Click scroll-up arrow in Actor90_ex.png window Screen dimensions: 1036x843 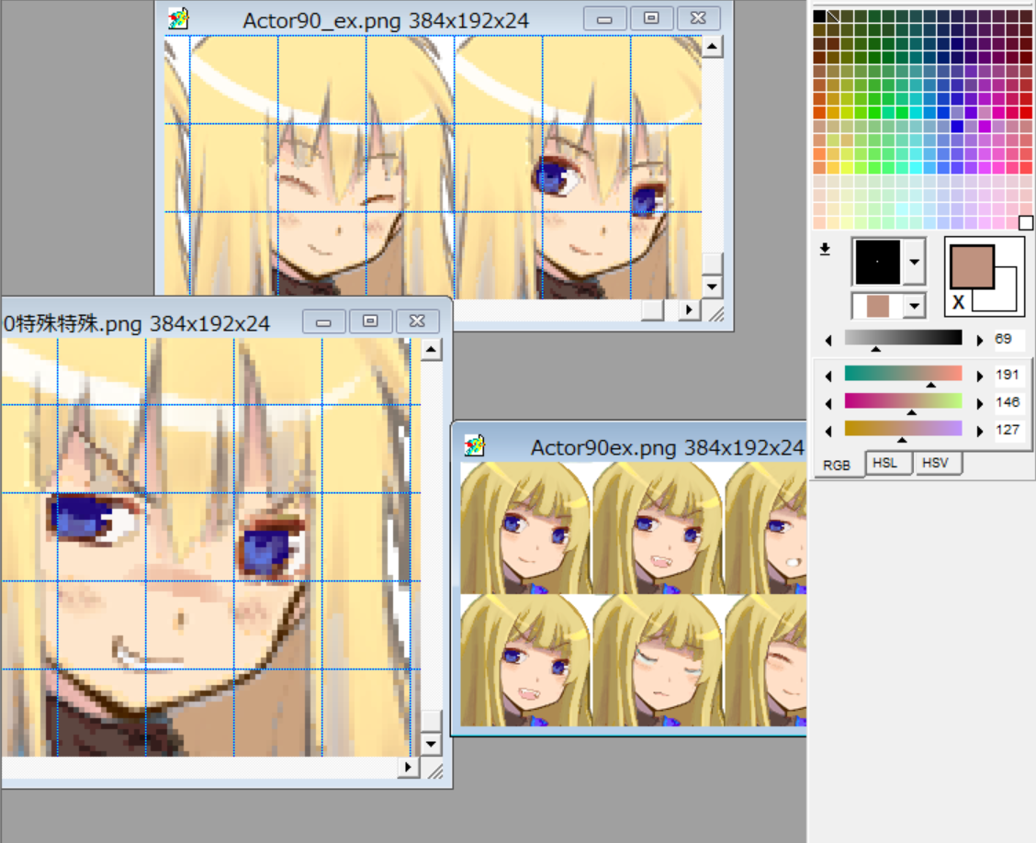click(712, 46)
